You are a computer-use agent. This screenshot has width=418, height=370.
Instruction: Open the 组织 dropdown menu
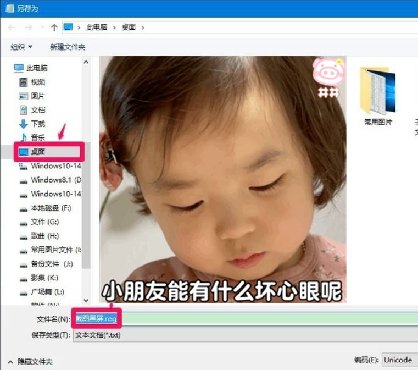[x=21, y=47]
